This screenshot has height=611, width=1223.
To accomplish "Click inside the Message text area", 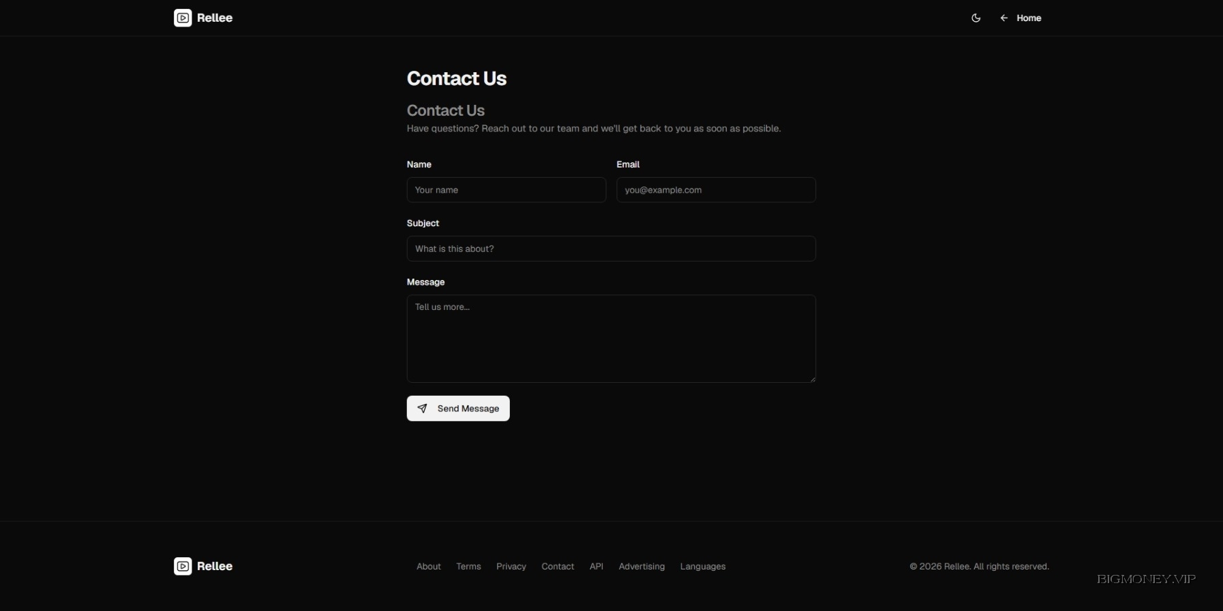I will click(611, 339).
